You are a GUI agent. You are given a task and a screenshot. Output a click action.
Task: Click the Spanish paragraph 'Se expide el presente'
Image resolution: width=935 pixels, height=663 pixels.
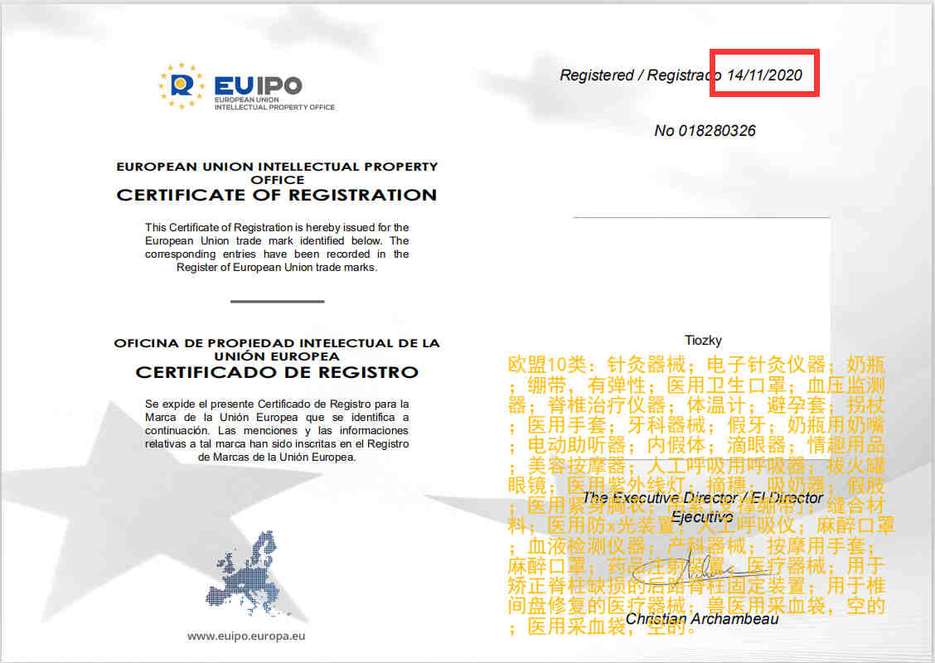[277, 430]
